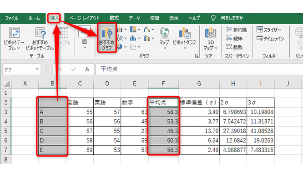The width and height of the screenshot is (303, 177).
Task: Select row 8 header
Action: click(x=6, y=159)
